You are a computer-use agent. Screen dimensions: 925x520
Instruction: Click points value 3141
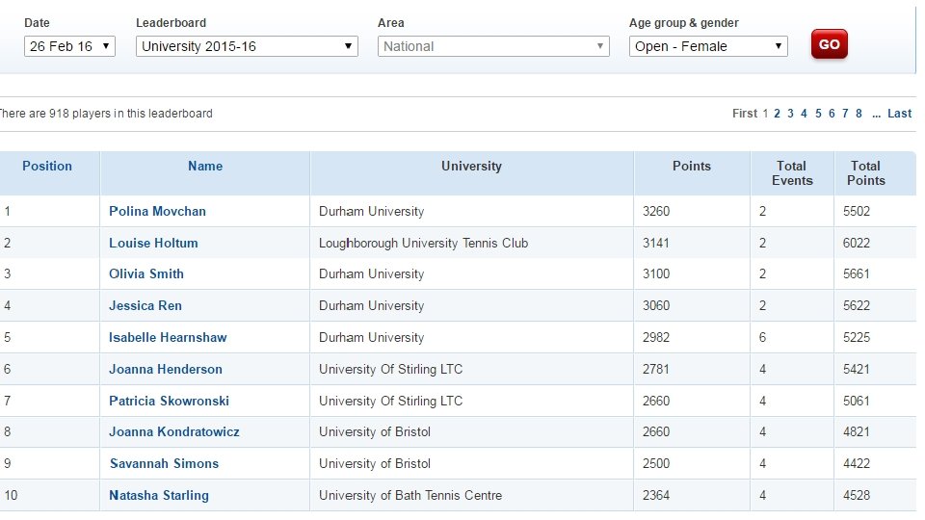point(656,243)
